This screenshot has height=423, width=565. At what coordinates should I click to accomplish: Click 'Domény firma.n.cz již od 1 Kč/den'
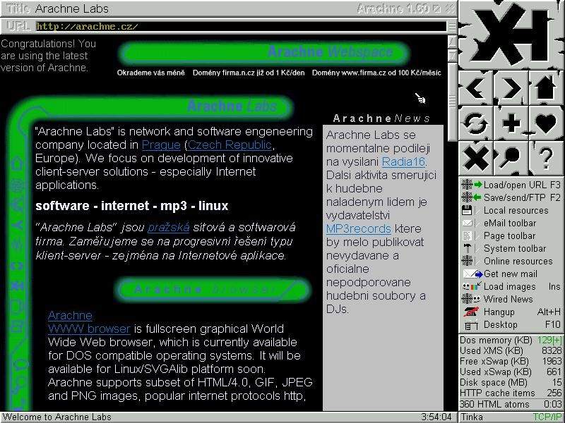(x=249, y=73)
